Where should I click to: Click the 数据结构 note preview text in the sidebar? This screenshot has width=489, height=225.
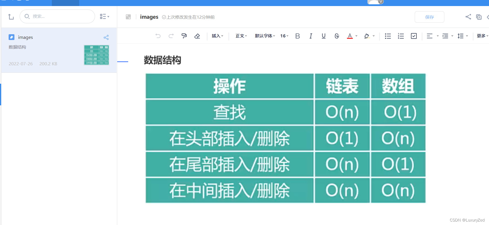pyautogui.click(x=17, y=47)
